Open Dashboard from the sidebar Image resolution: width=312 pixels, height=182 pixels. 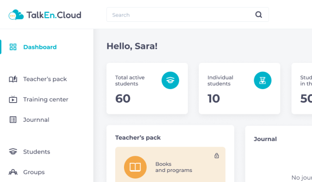point(40,47)
